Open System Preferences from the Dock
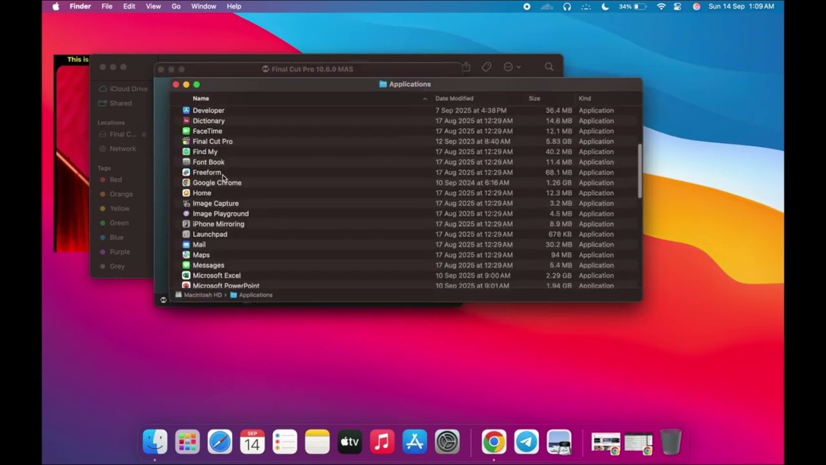The image size is (826, 465). pos(447,442)
